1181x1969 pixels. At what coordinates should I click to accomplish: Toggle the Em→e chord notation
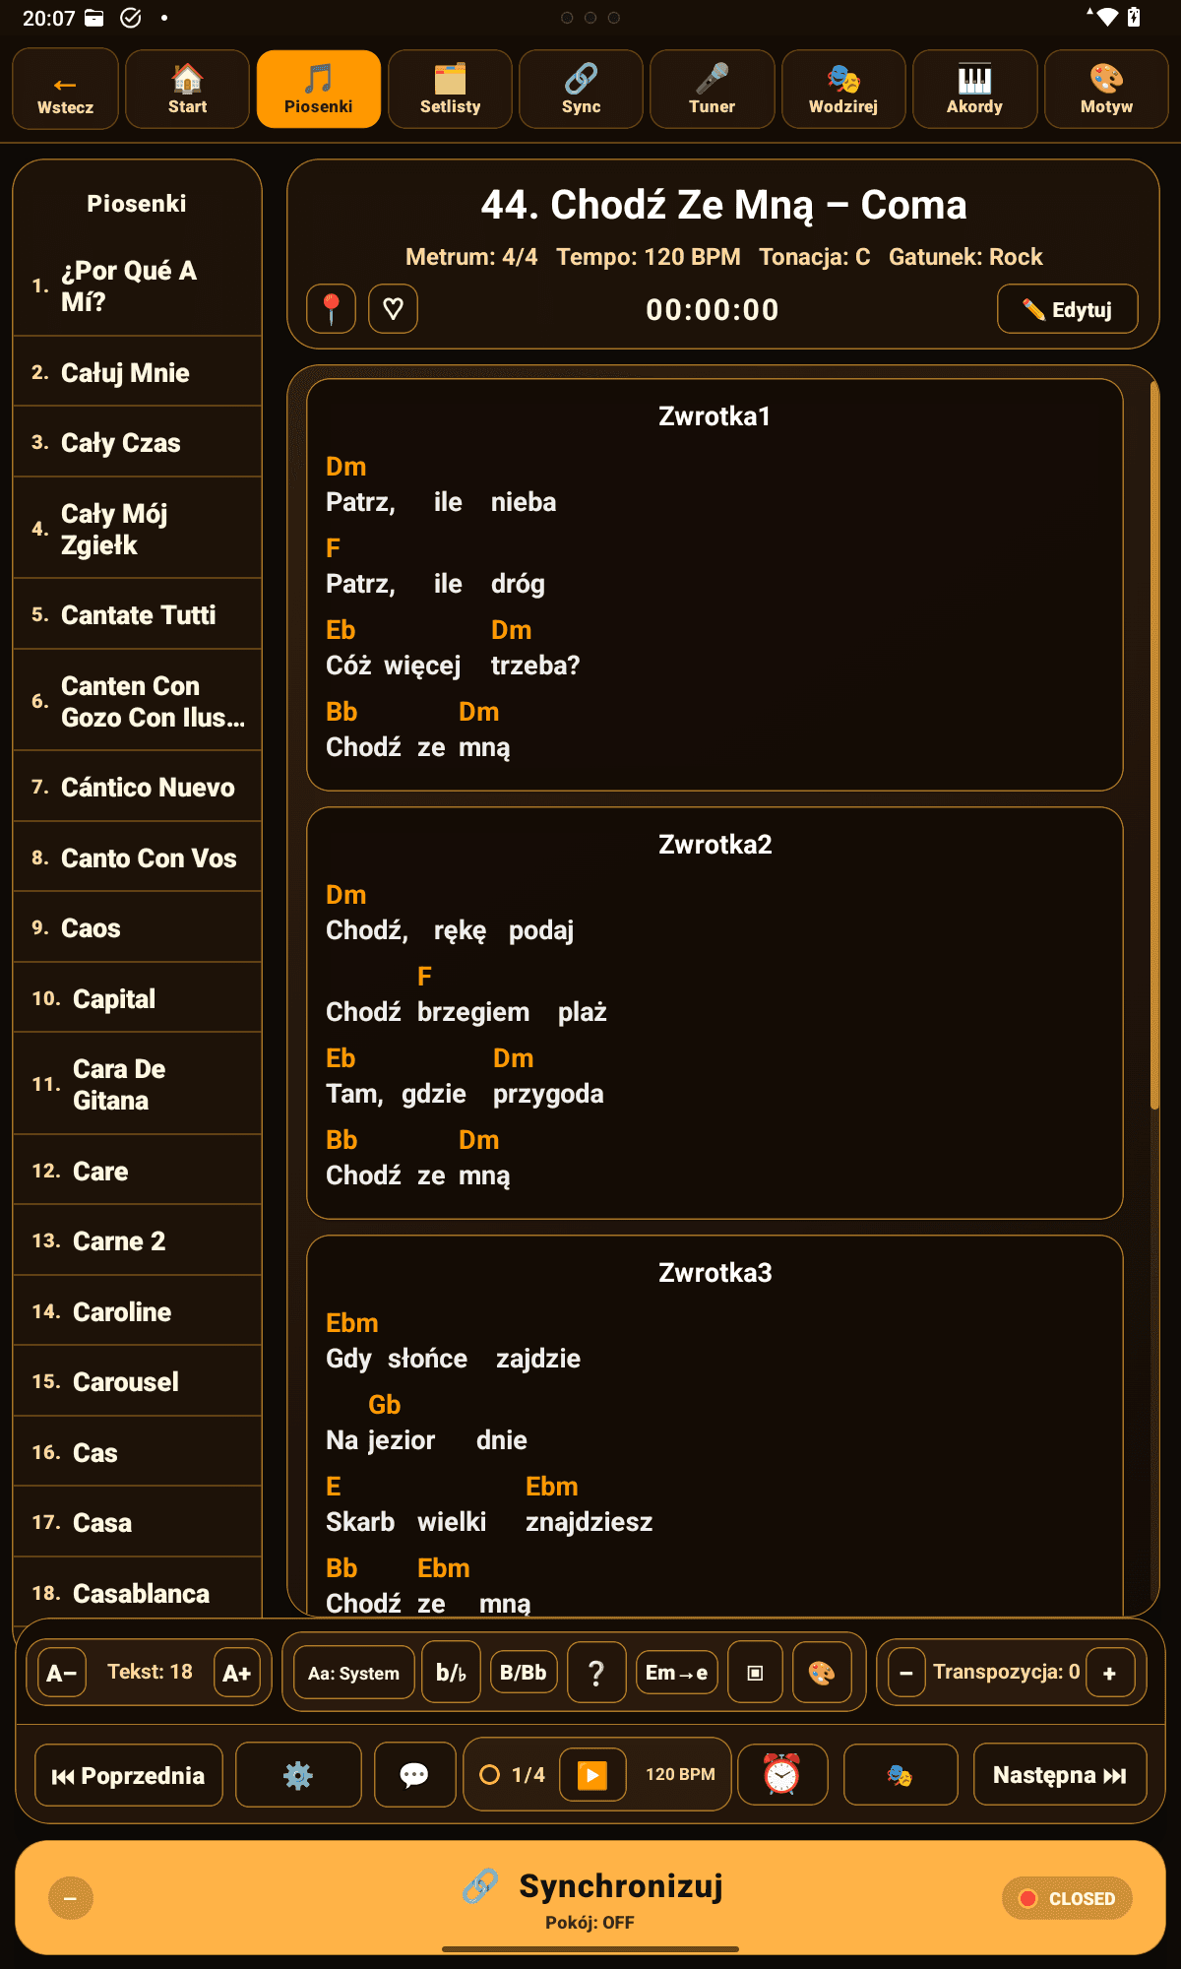(676, 1673)
